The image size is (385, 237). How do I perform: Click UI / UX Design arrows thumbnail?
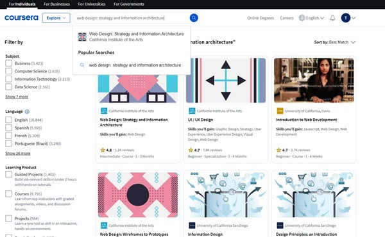point(226,81)
